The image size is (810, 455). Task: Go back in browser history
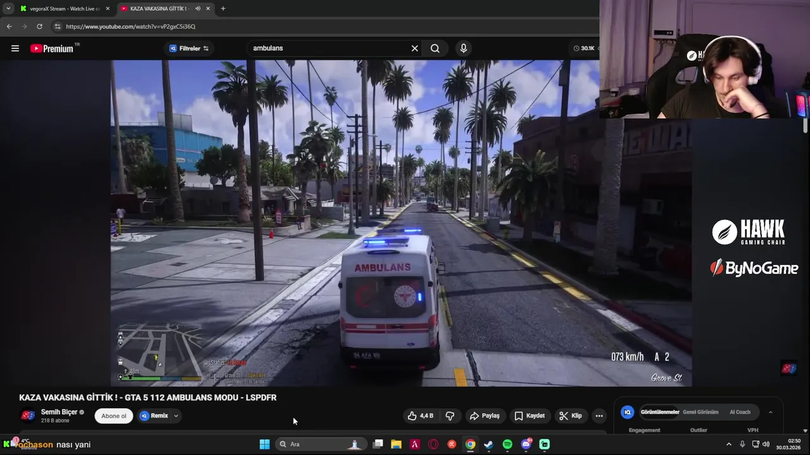click(x=9, y=27)
